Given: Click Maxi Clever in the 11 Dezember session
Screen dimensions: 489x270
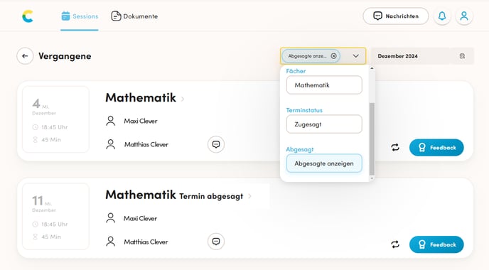Looking at the screenshot, I should point(140,218).
